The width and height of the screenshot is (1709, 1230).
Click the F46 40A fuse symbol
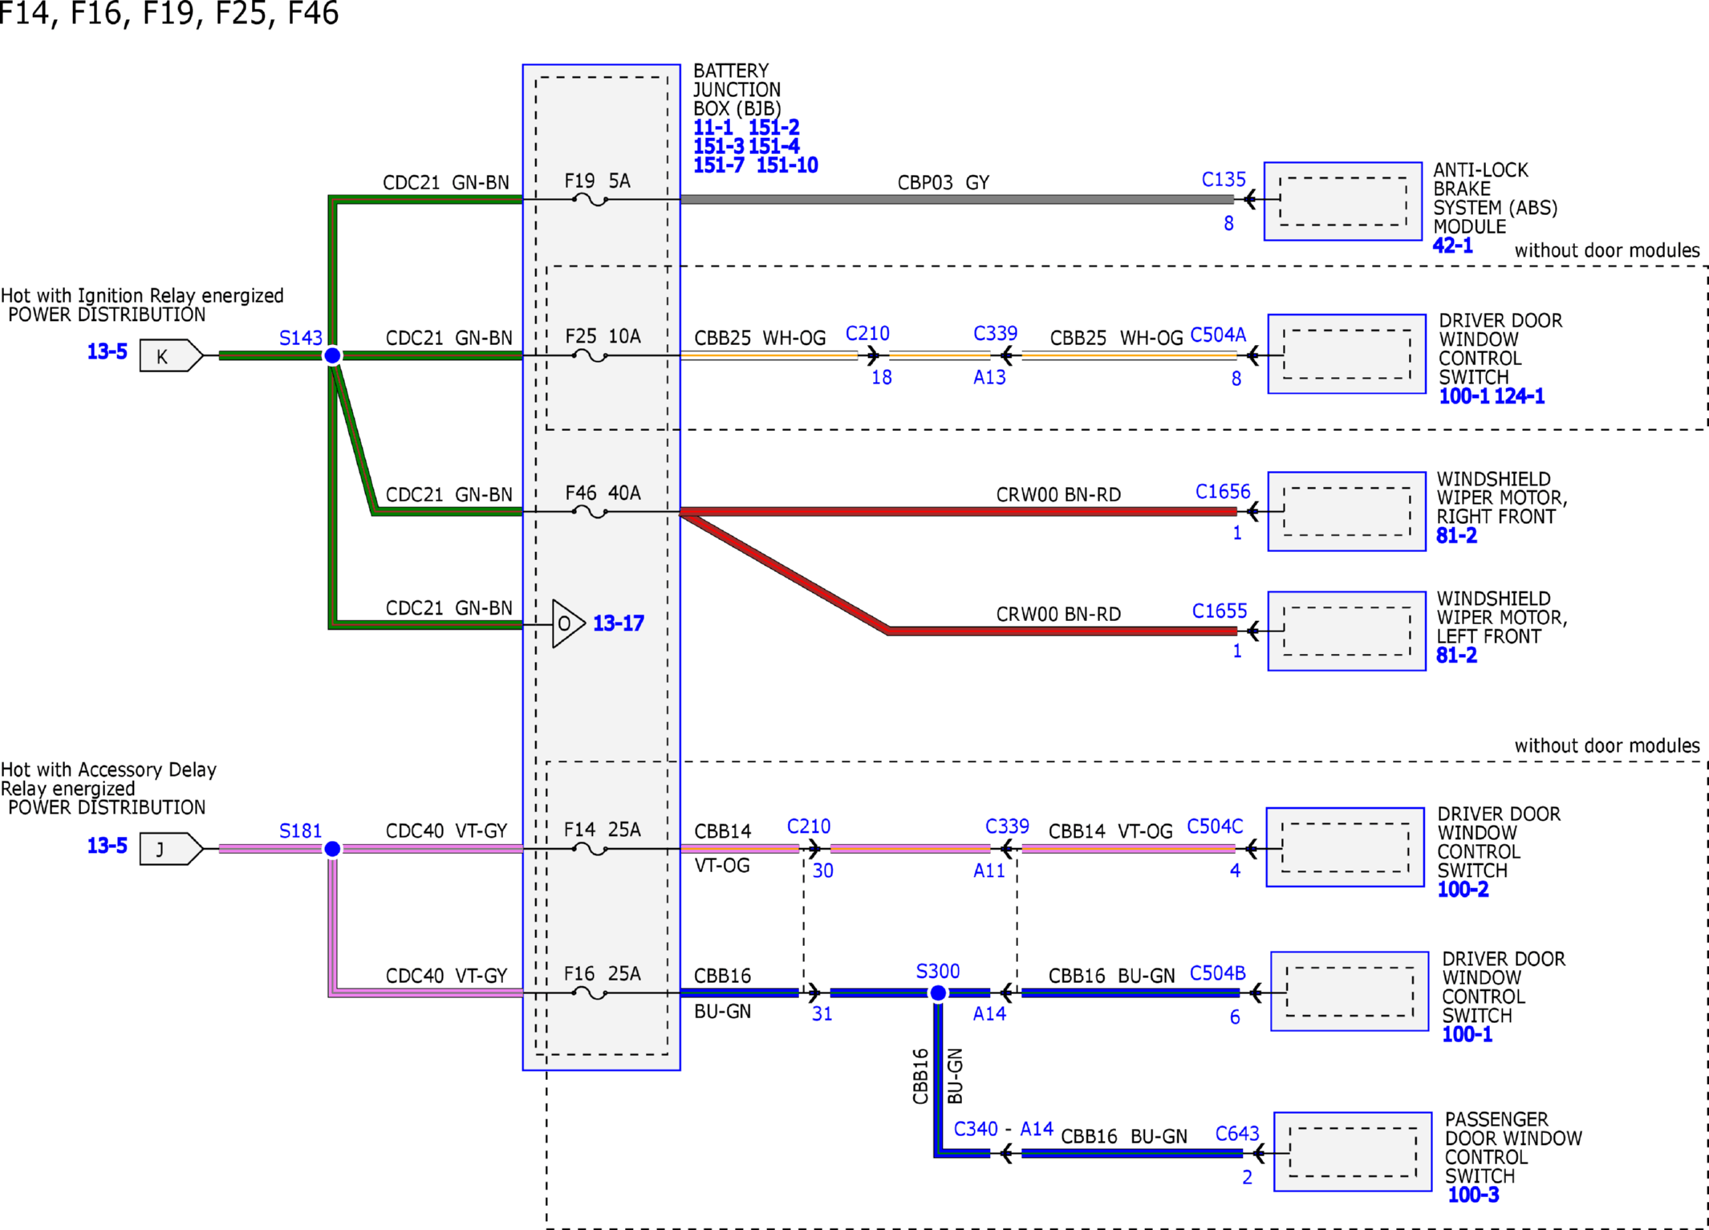click(591, 512)
